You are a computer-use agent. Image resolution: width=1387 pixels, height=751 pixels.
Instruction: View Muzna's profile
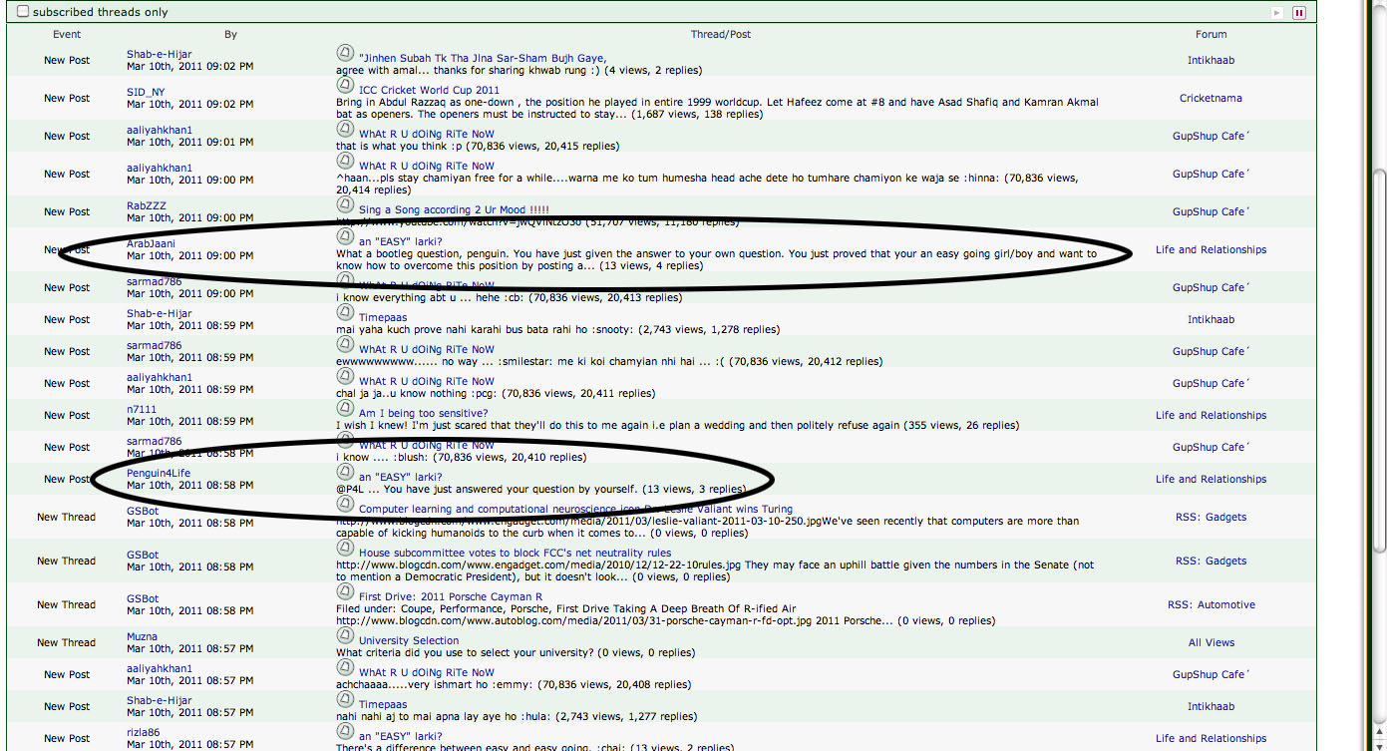click(142, 636)
